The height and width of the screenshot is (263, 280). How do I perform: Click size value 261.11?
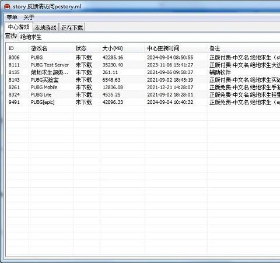pyautogui.click(x=110, y=72)
